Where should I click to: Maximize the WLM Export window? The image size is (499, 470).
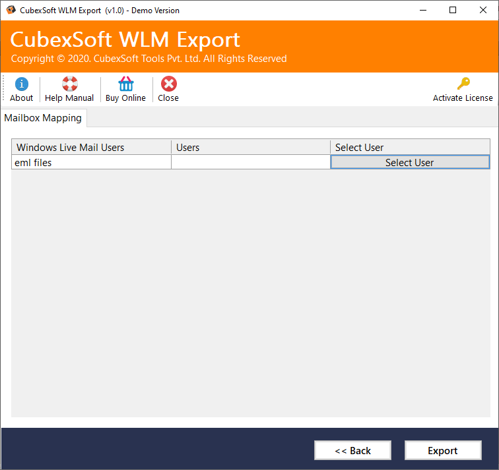tap(453, 10)
